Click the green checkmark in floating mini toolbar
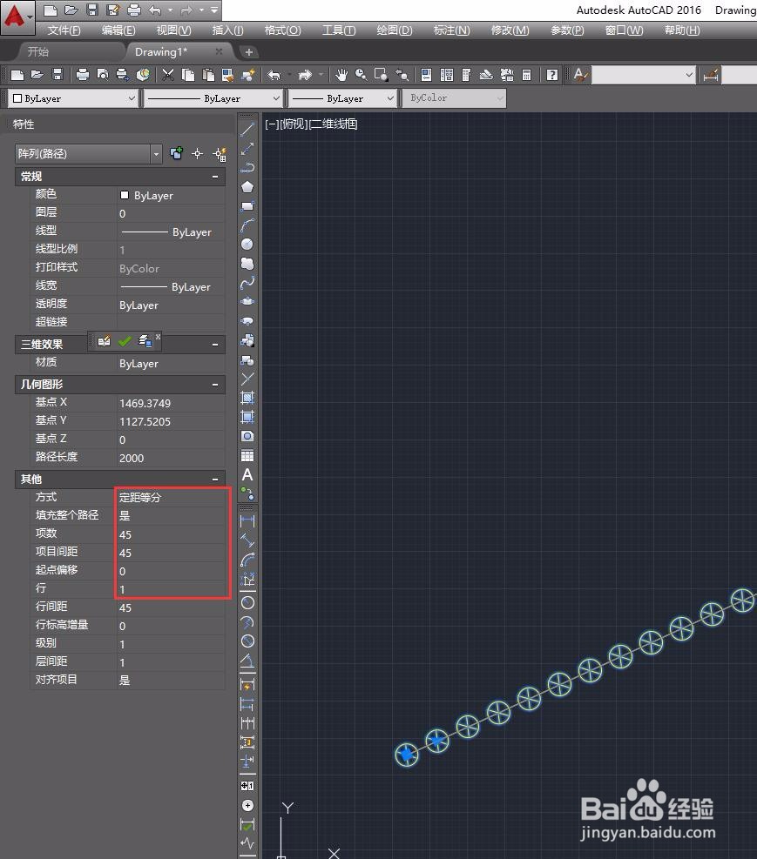 tap(125, 341)
